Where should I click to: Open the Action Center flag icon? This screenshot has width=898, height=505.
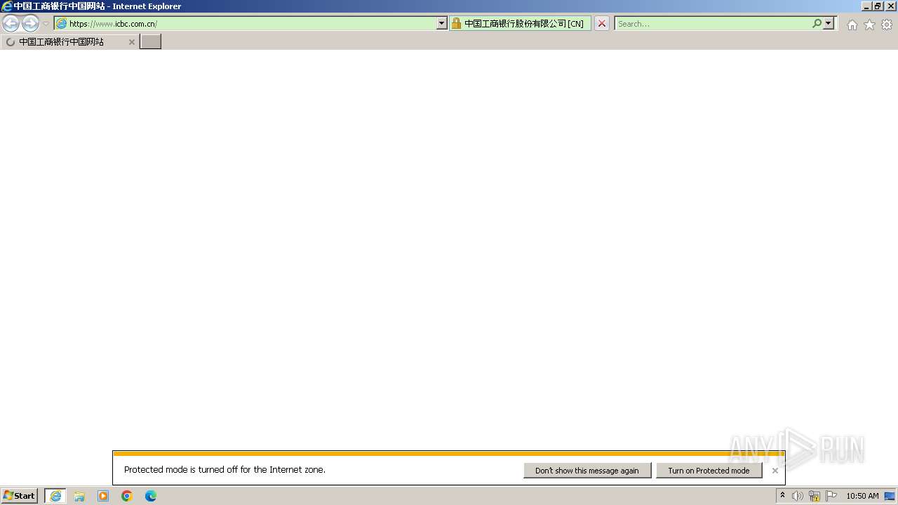coord(831,496)
